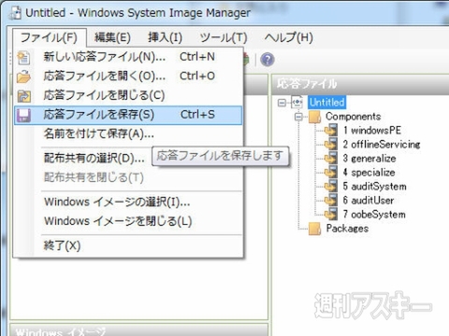
Task: Click the close answer file icon
Action: tap(23, 96)
